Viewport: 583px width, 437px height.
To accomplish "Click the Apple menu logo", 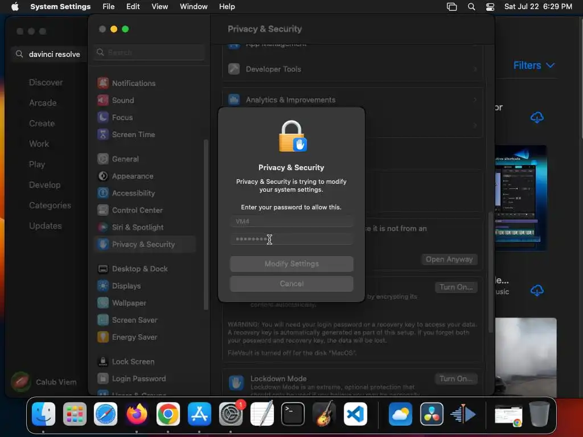I will [15, 7].
